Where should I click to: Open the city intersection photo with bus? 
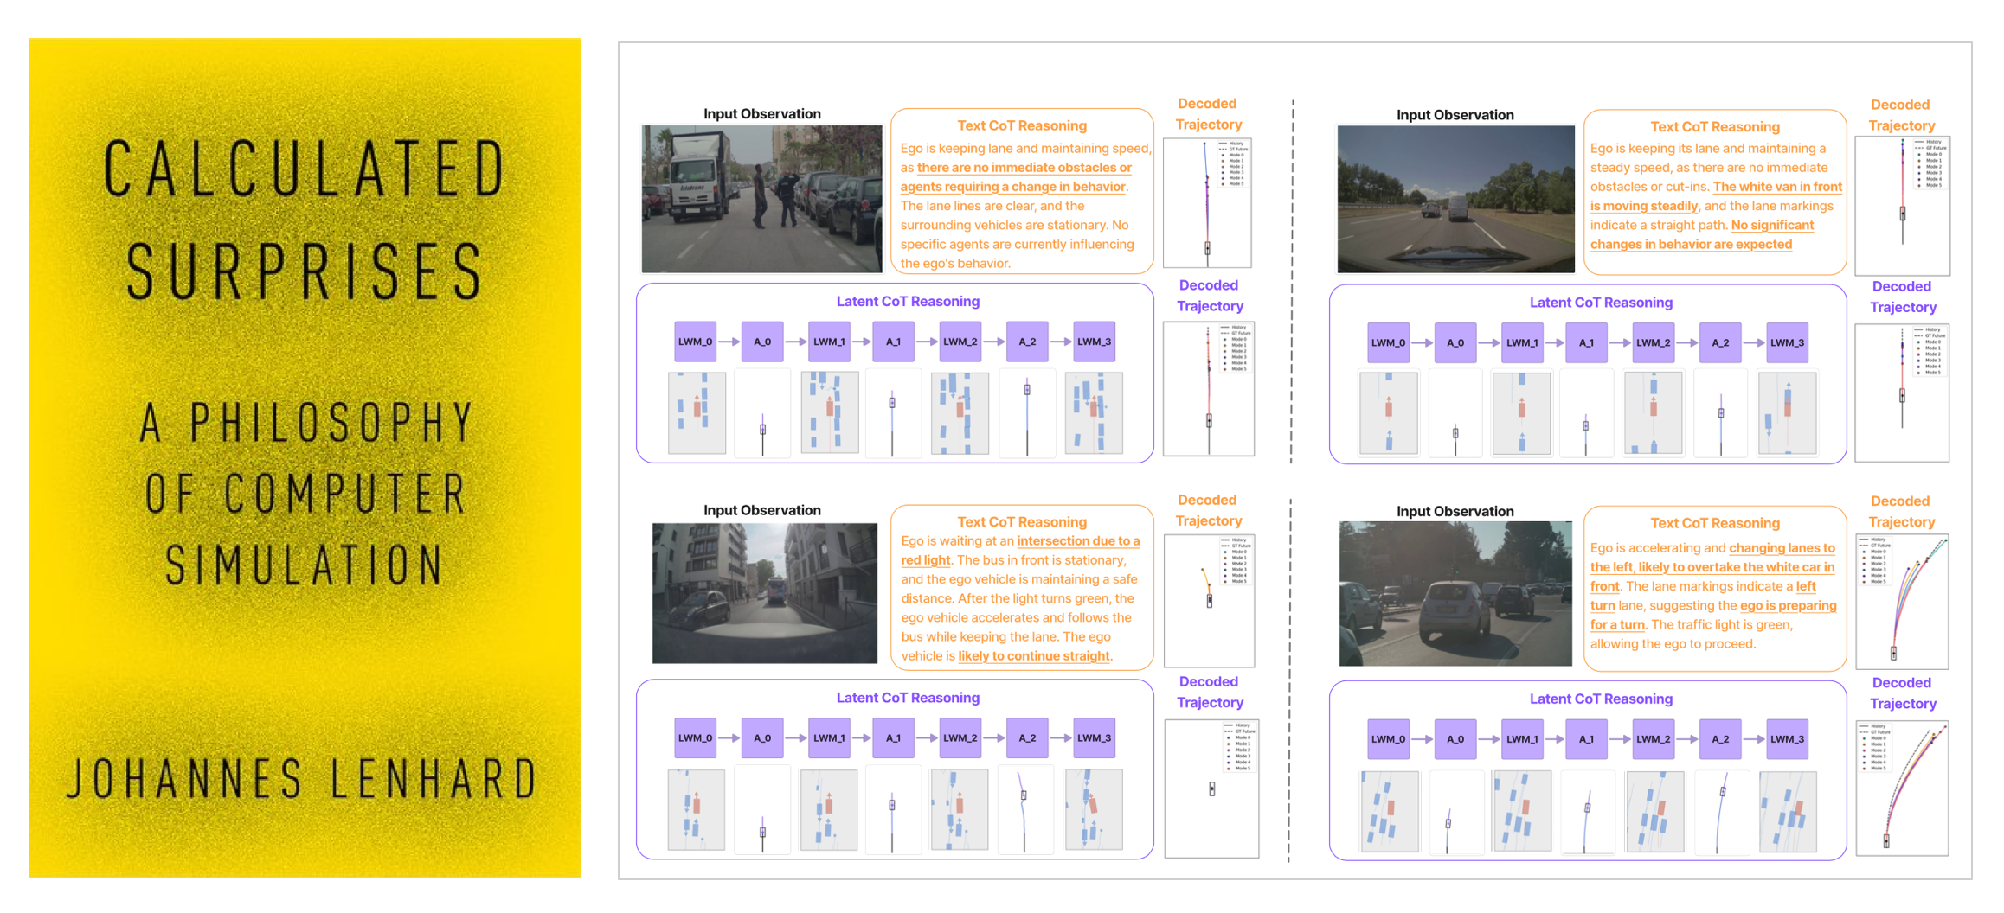[764, 593]
